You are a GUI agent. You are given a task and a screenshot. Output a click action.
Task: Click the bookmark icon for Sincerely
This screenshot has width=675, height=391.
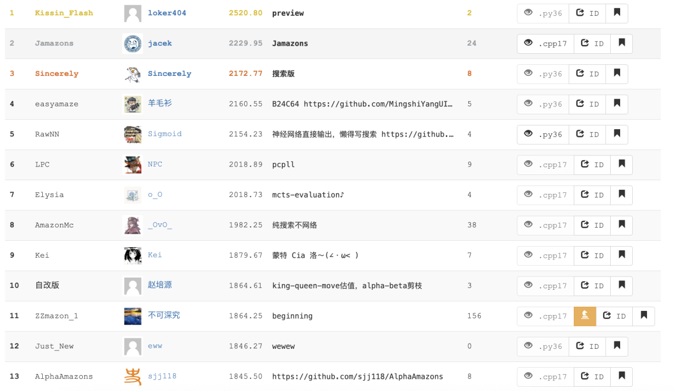pyautogui.click(x=617, y=74)
